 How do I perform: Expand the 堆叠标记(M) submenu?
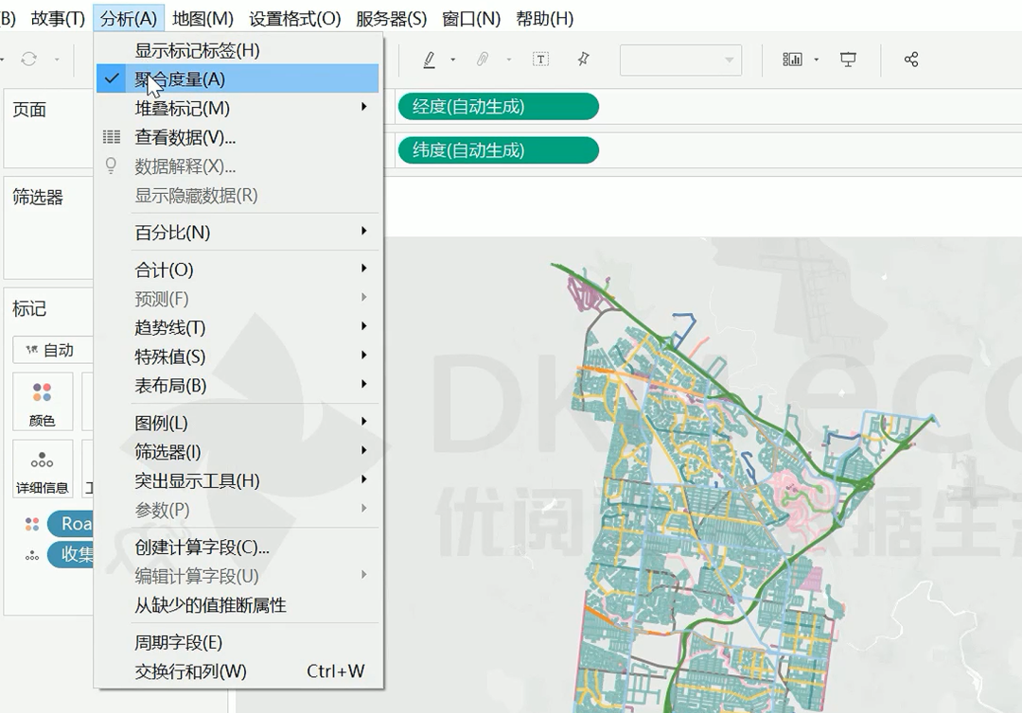[x=182, y=109]
